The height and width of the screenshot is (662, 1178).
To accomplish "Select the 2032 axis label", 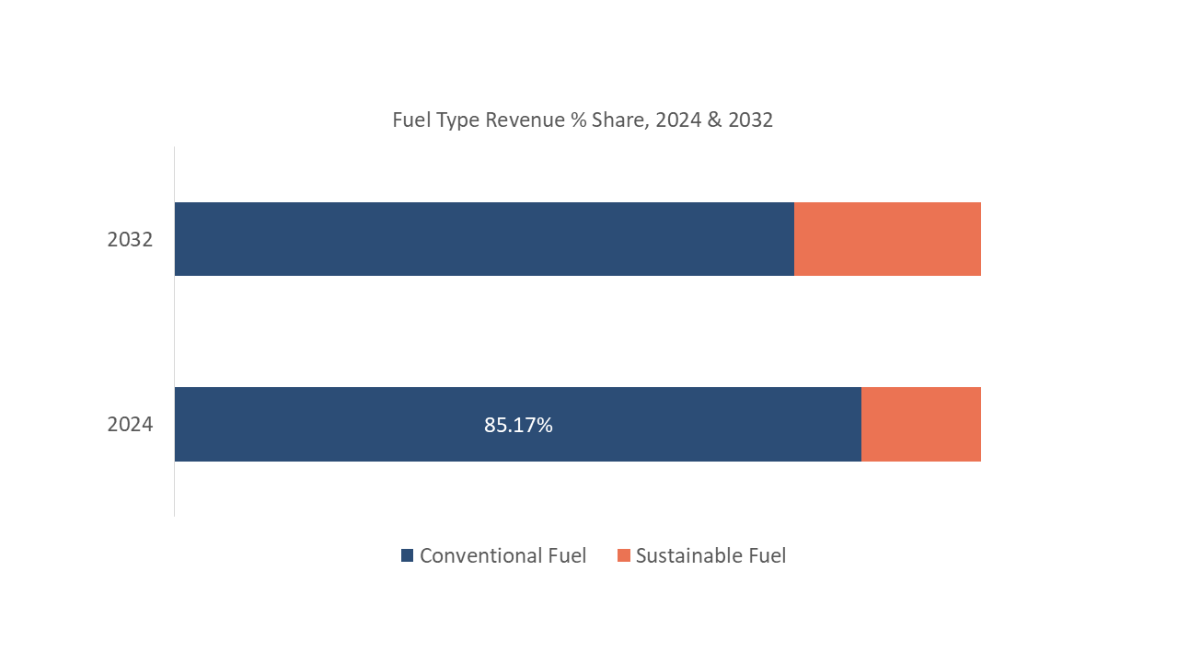I will [130, 240].
